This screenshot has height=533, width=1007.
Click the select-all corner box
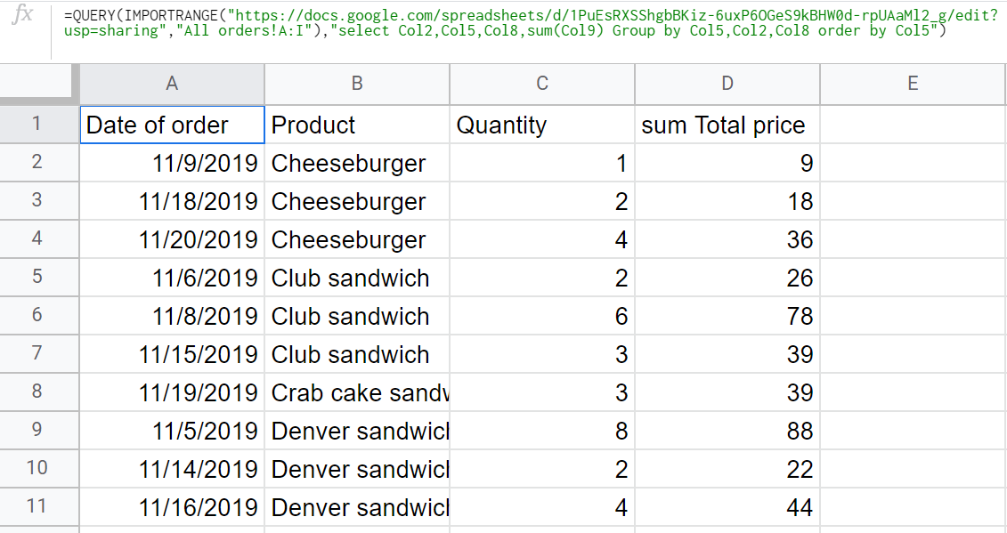click(x=39, y=84)
